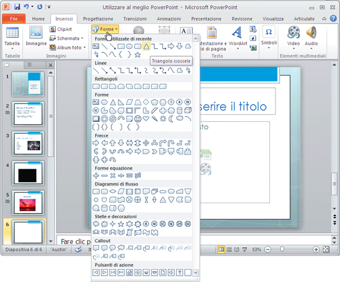Click the ClipArt button
Screen dimensions: 340x282
pyautogui.click(x=61, y=29)
